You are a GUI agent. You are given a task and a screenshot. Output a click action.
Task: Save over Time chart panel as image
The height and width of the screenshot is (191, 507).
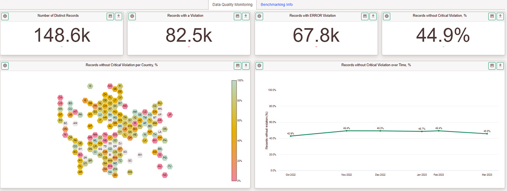coord(492,66)
